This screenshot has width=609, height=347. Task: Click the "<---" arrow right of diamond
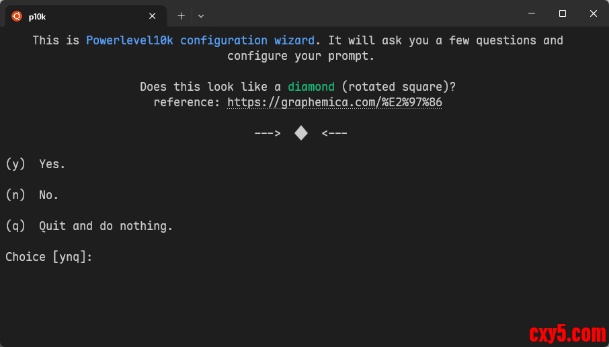pos(335,133)
